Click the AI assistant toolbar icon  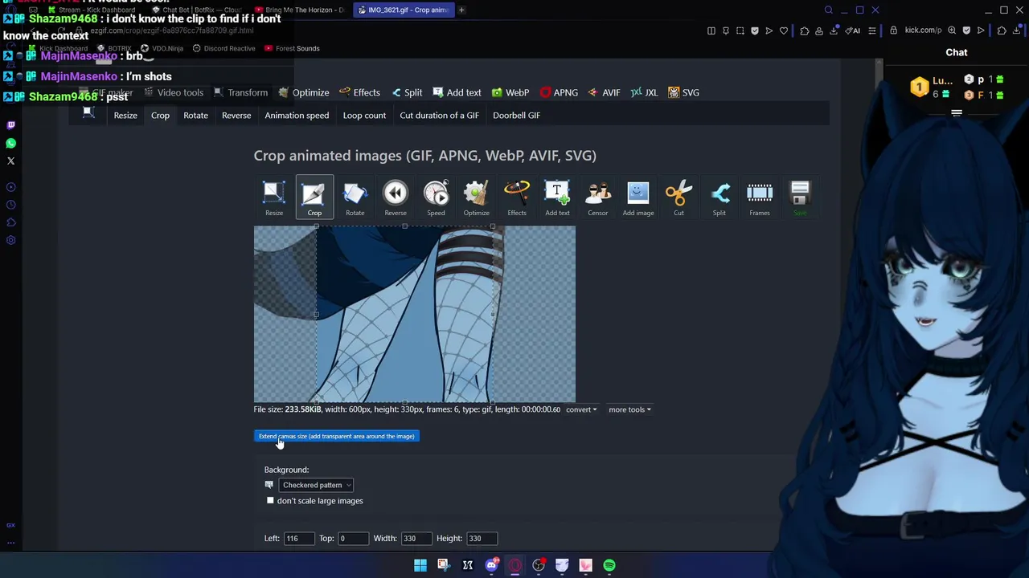852,31
